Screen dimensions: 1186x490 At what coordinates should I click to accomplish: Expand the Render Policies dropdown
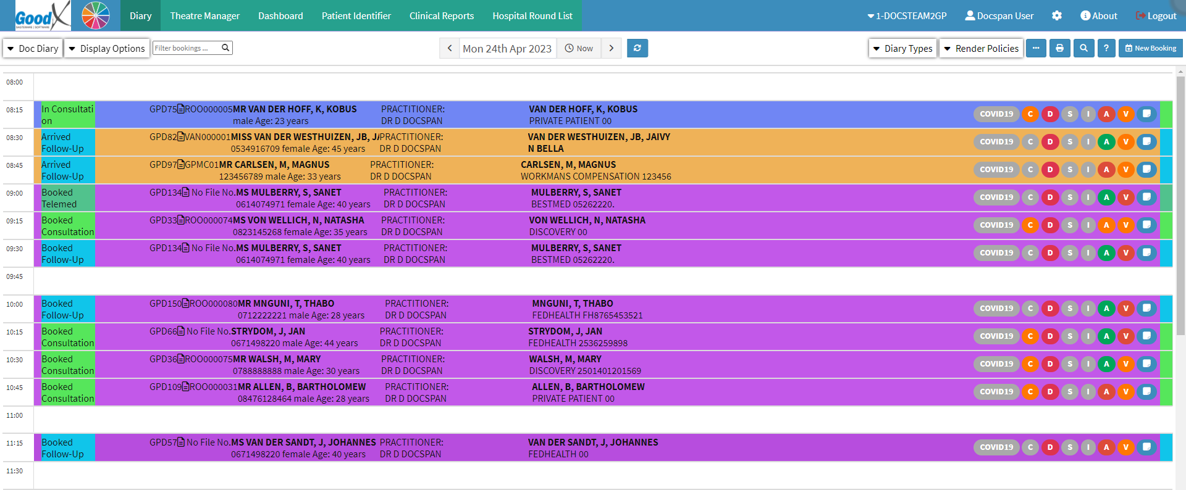click(x=981, y=48)
